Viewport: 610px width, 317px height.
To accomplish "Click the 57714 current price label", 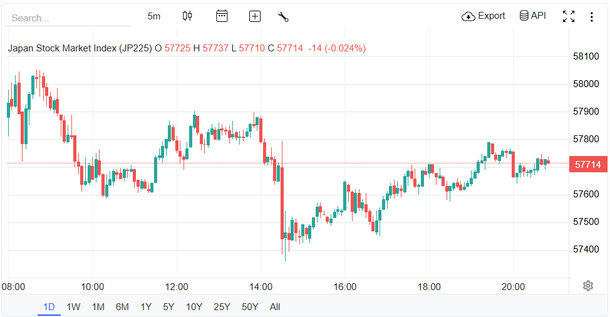I will (x=588, y=165).
